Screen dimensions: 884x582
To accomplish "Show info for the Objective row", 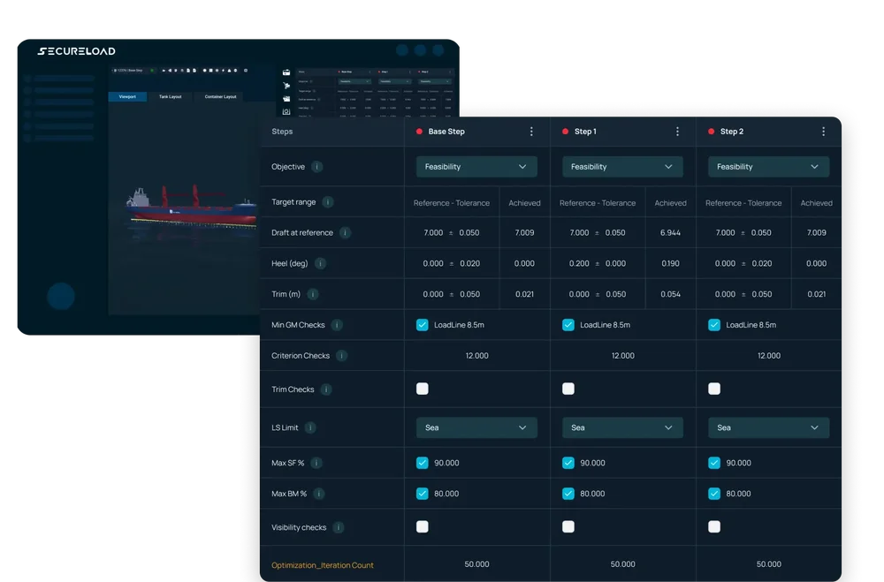I will 316,167.
